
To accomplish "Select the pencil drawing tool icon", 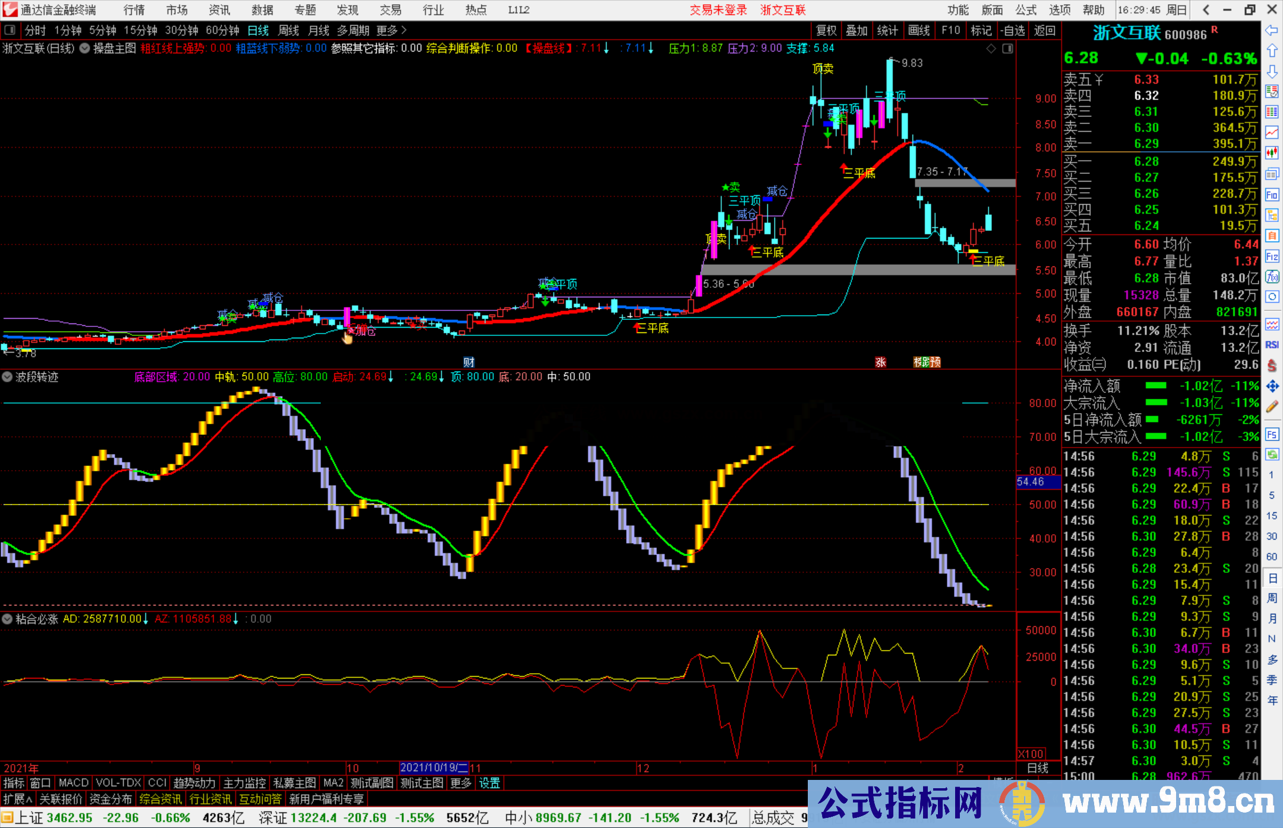I will point(1272,407).
